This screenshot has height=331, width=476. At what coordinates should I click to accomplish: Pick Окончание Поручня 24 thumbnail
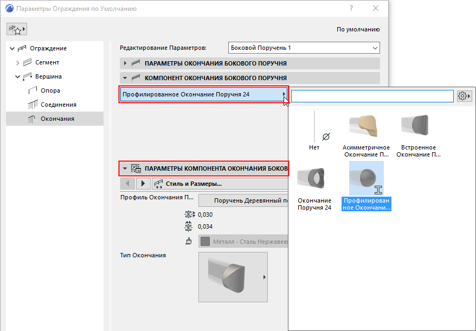click(x=314, y=187)
